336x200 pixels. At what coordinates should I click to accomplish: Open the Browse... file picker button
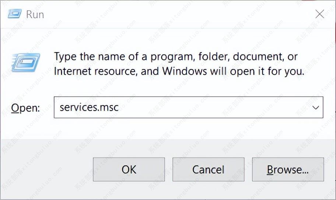tap(288, 169)
